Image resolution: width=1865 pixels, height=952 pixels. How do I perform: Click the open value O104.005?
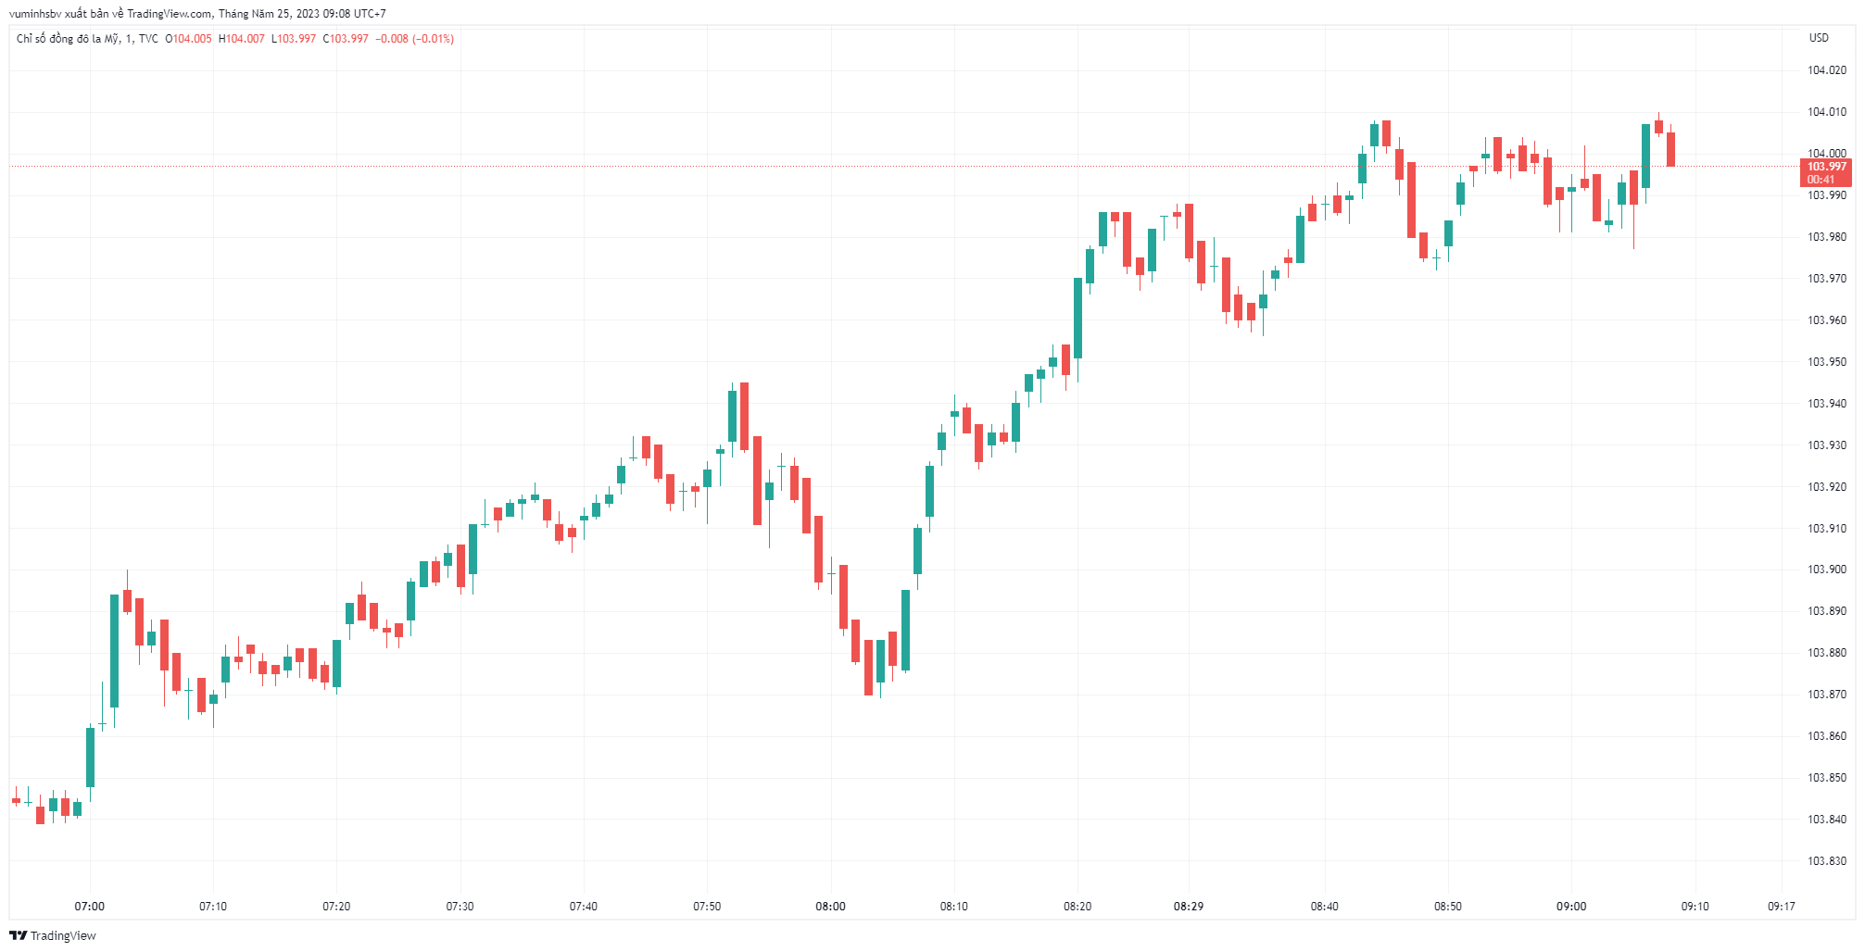[189, 39]
